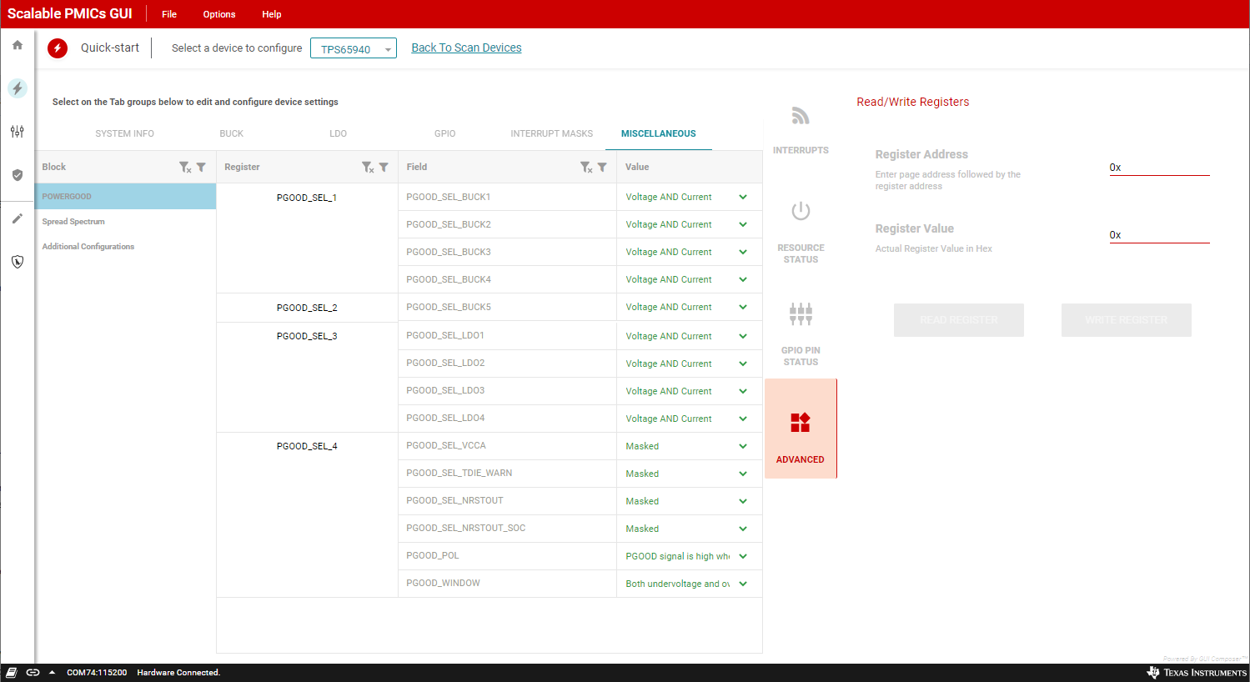Click the red Quick-start lightning icon
This screenshot has height=682, width=1250.
(58, 48)
